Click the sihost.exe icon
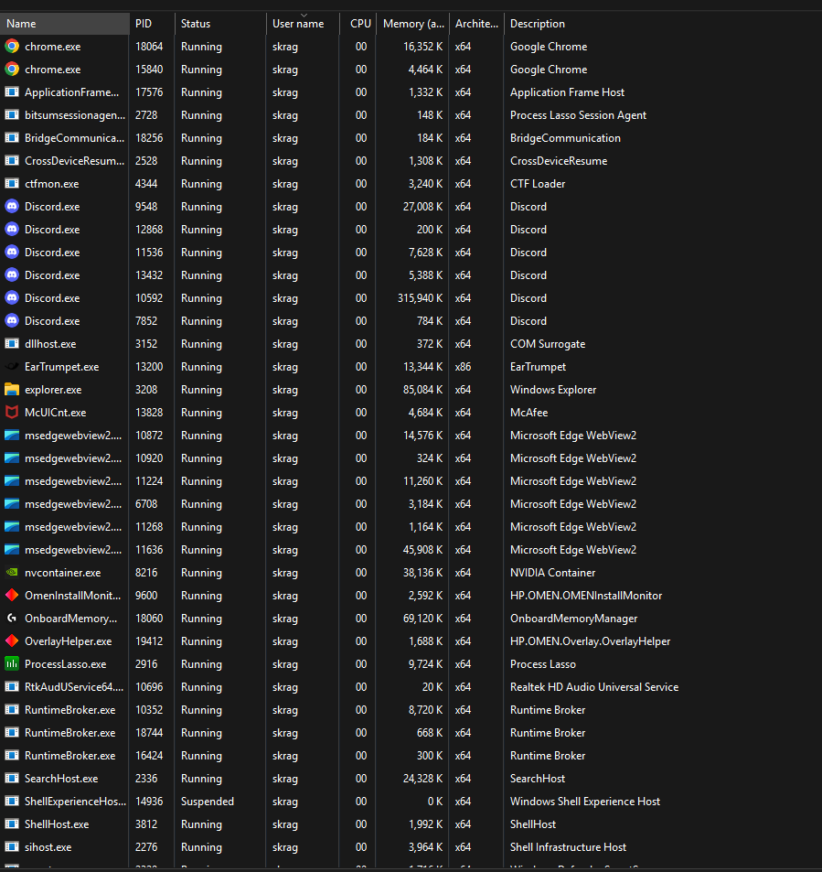Image resolution: width=822 pixels, height=872 pixels. pos(12,847)
